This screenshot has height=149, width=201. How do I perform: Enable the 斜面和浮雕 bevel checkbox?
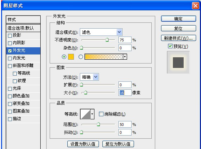10,66
